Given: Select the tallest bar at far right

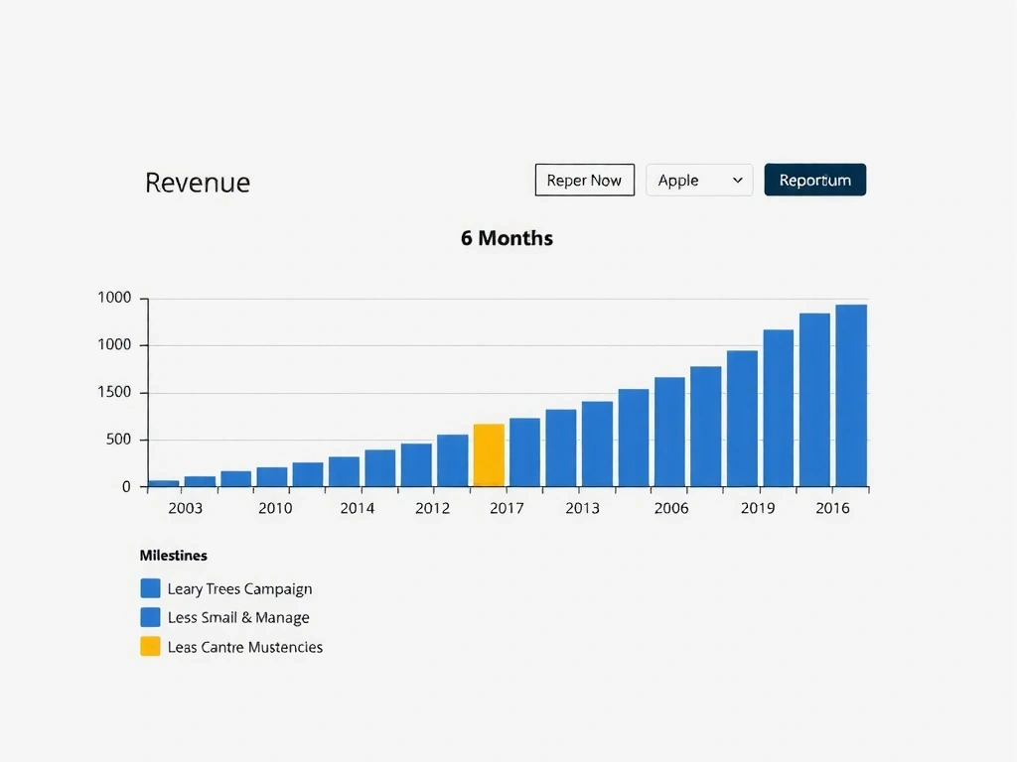Looking at the screenshot, I should click(x=851, y=396).
